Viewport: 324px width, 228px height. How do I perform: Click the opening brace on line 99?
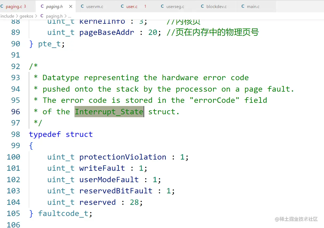31,146
